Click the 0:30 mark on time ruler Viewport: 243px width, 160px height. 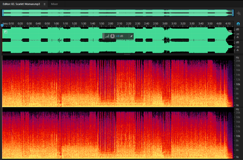tap(29, 23)
